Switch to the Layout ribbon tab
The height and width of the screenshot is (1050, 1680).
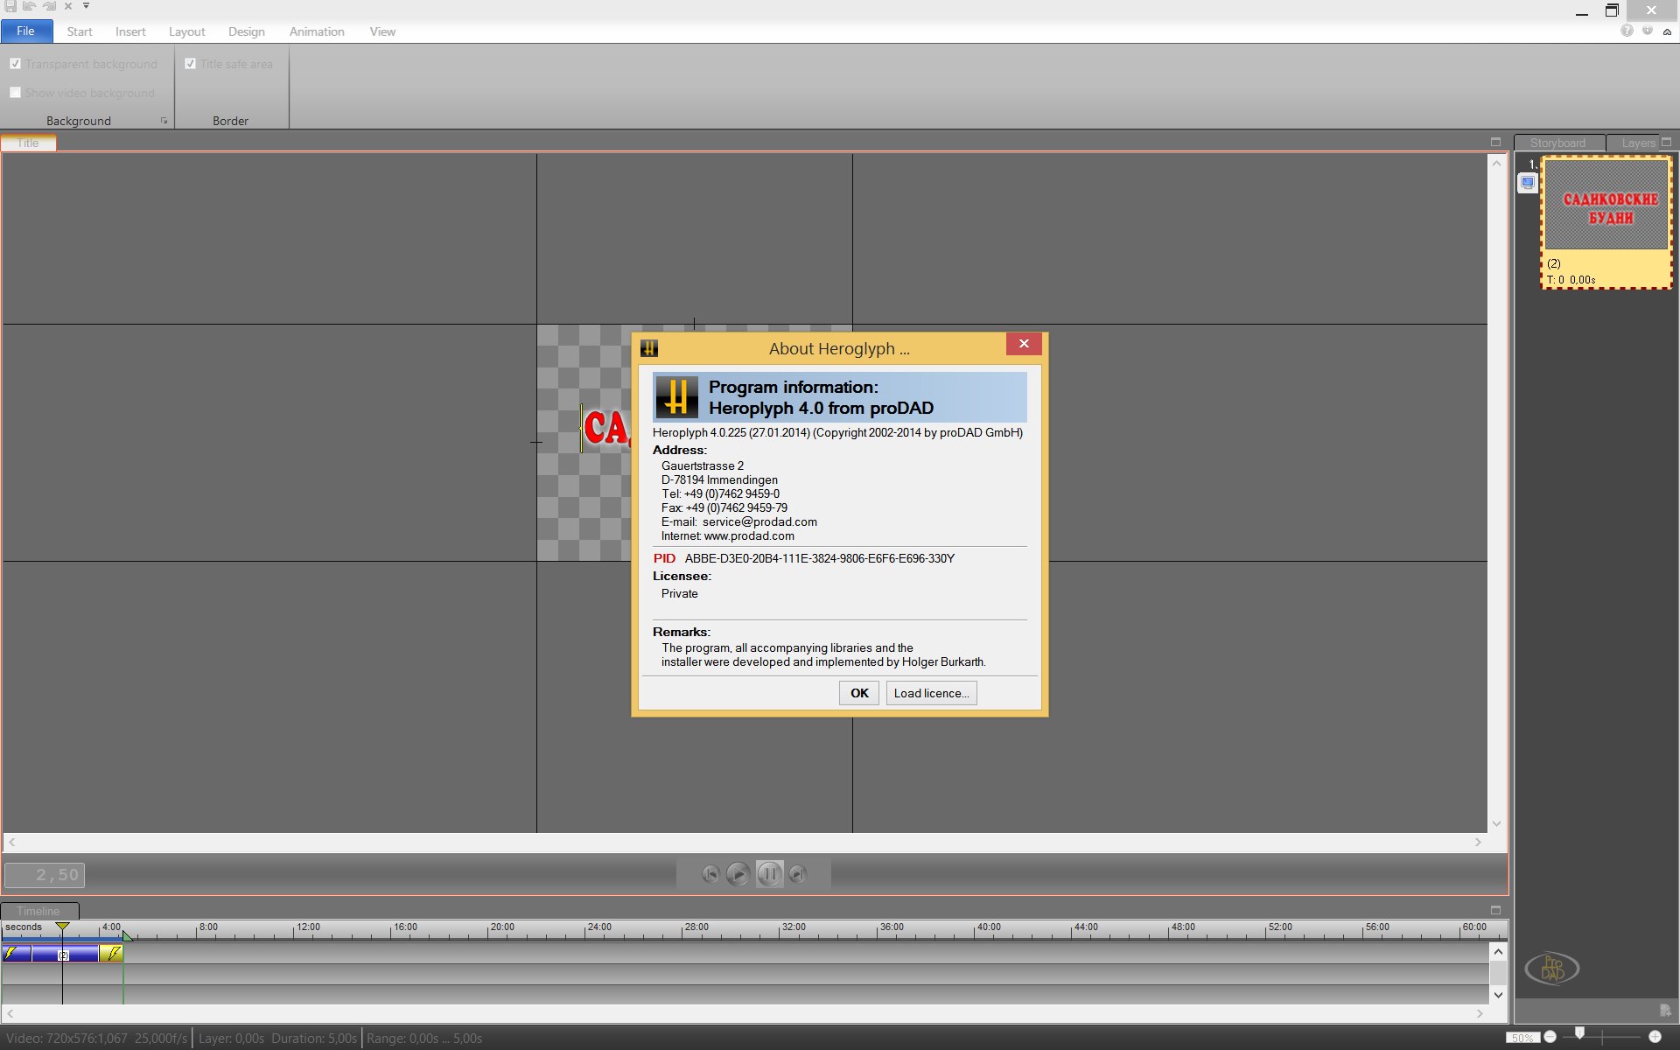(x=187, y=31)
